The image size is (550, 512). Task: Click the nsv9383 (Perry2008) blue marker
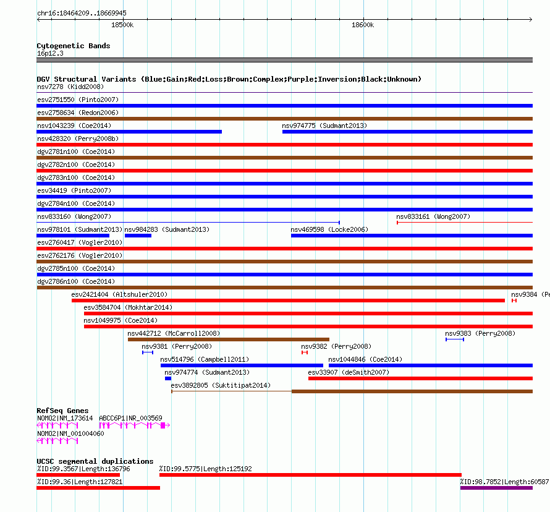coord(455,339)
